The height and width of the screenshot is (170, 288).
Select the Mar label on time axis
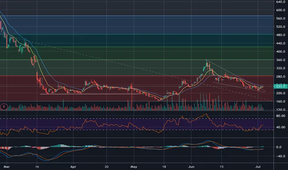6,167
